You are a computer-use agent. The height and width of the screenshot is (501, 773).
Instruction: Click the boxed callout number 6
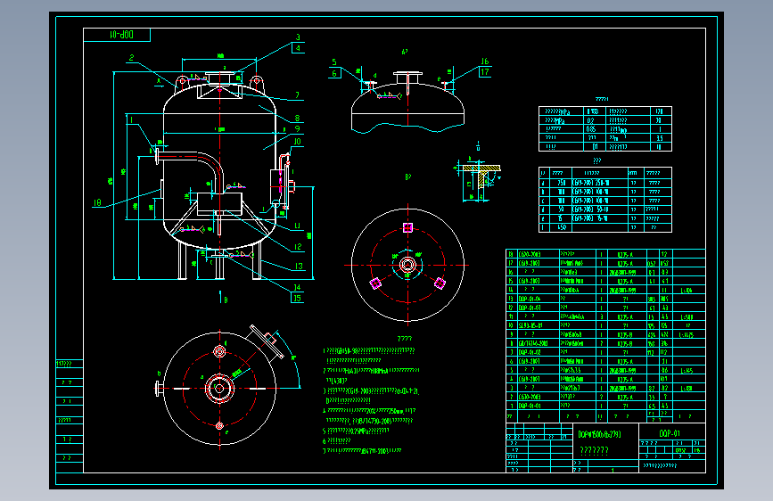[x=334, y=73]
